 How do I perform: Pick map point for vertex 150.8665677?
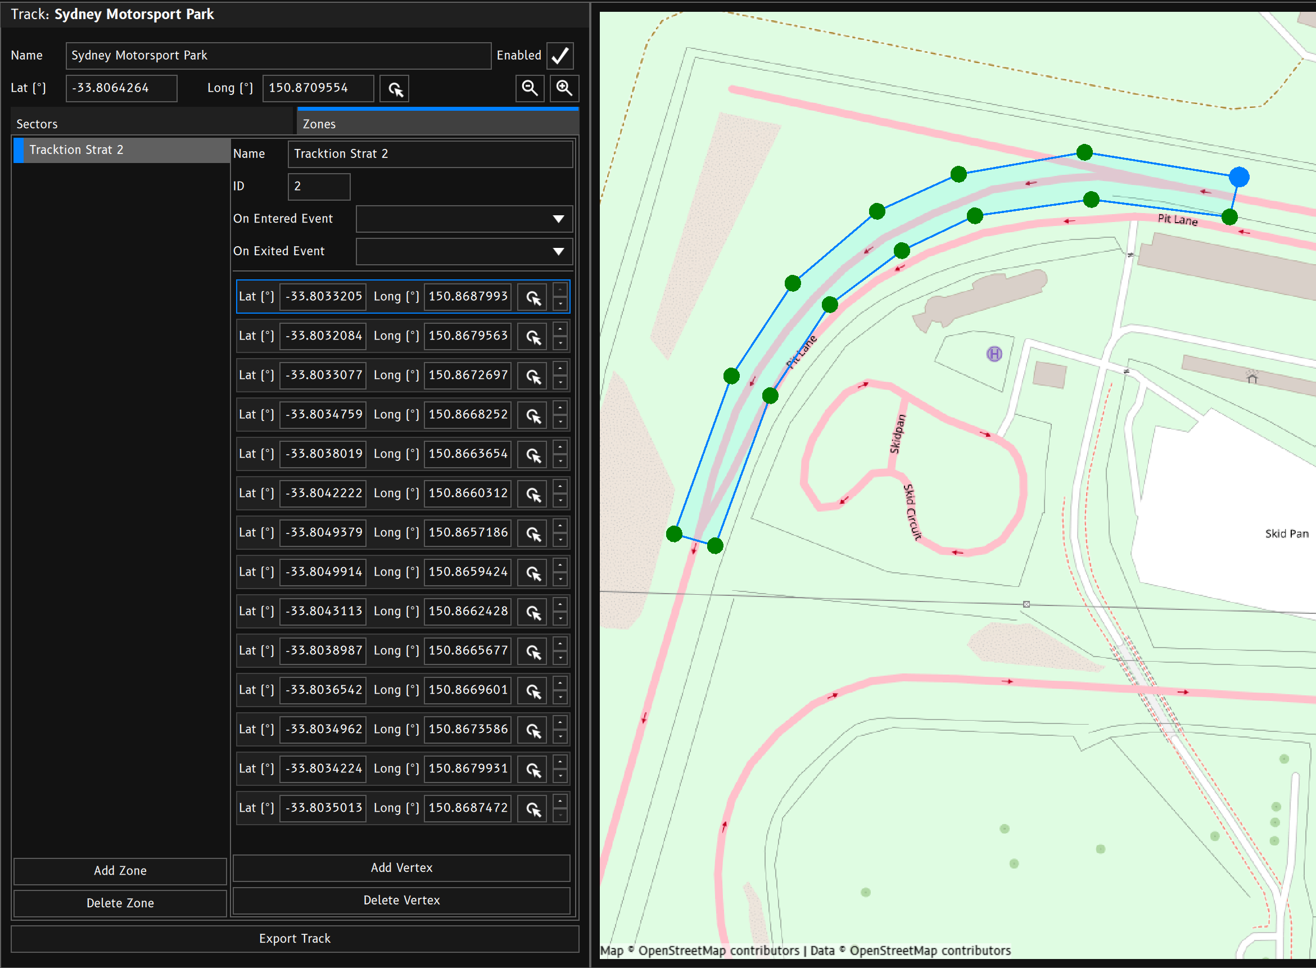pyautogui.click(x=532, y=651)
